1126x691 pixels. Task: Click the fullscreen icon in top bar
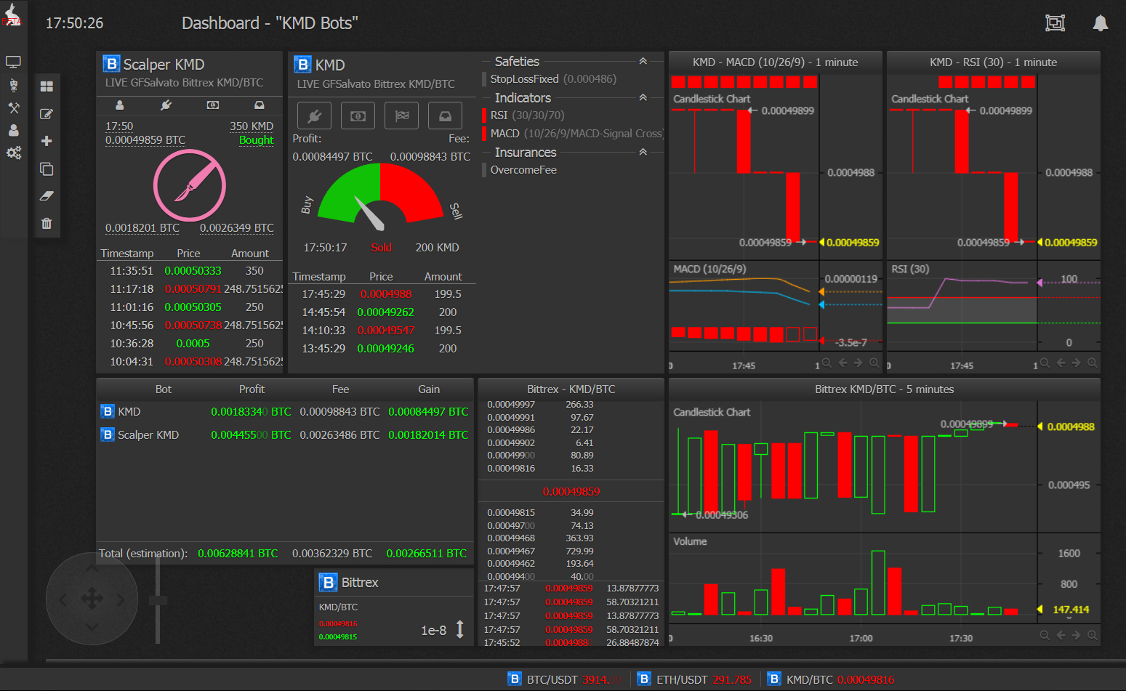[1055, 23]
